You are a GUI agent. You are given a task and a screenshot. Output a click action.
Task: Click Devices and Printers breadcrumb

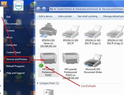pyautogui.click(x=113, y=9)
